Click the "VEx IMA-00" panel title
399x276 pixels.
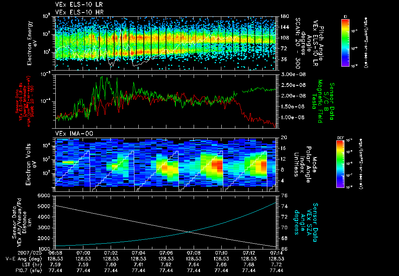74,133
